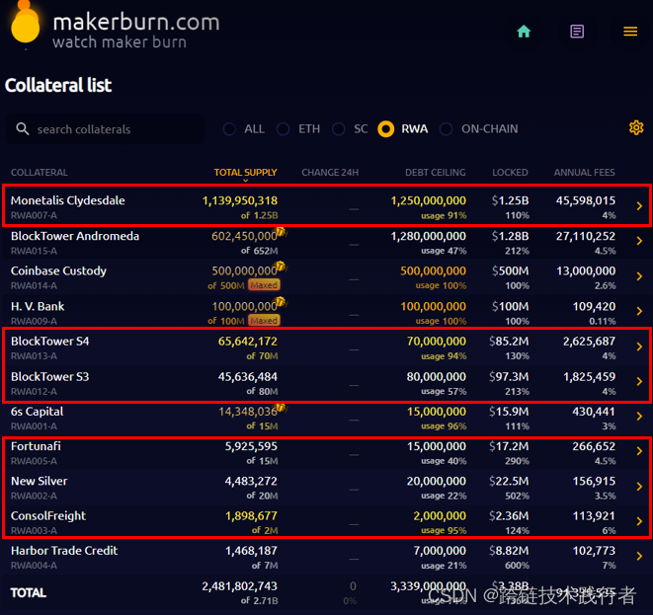The height and width of the screenshot is (615, 653).
Task: Select the RWA collateral filter
Action: pyautogui.click(x=403, y=129)
